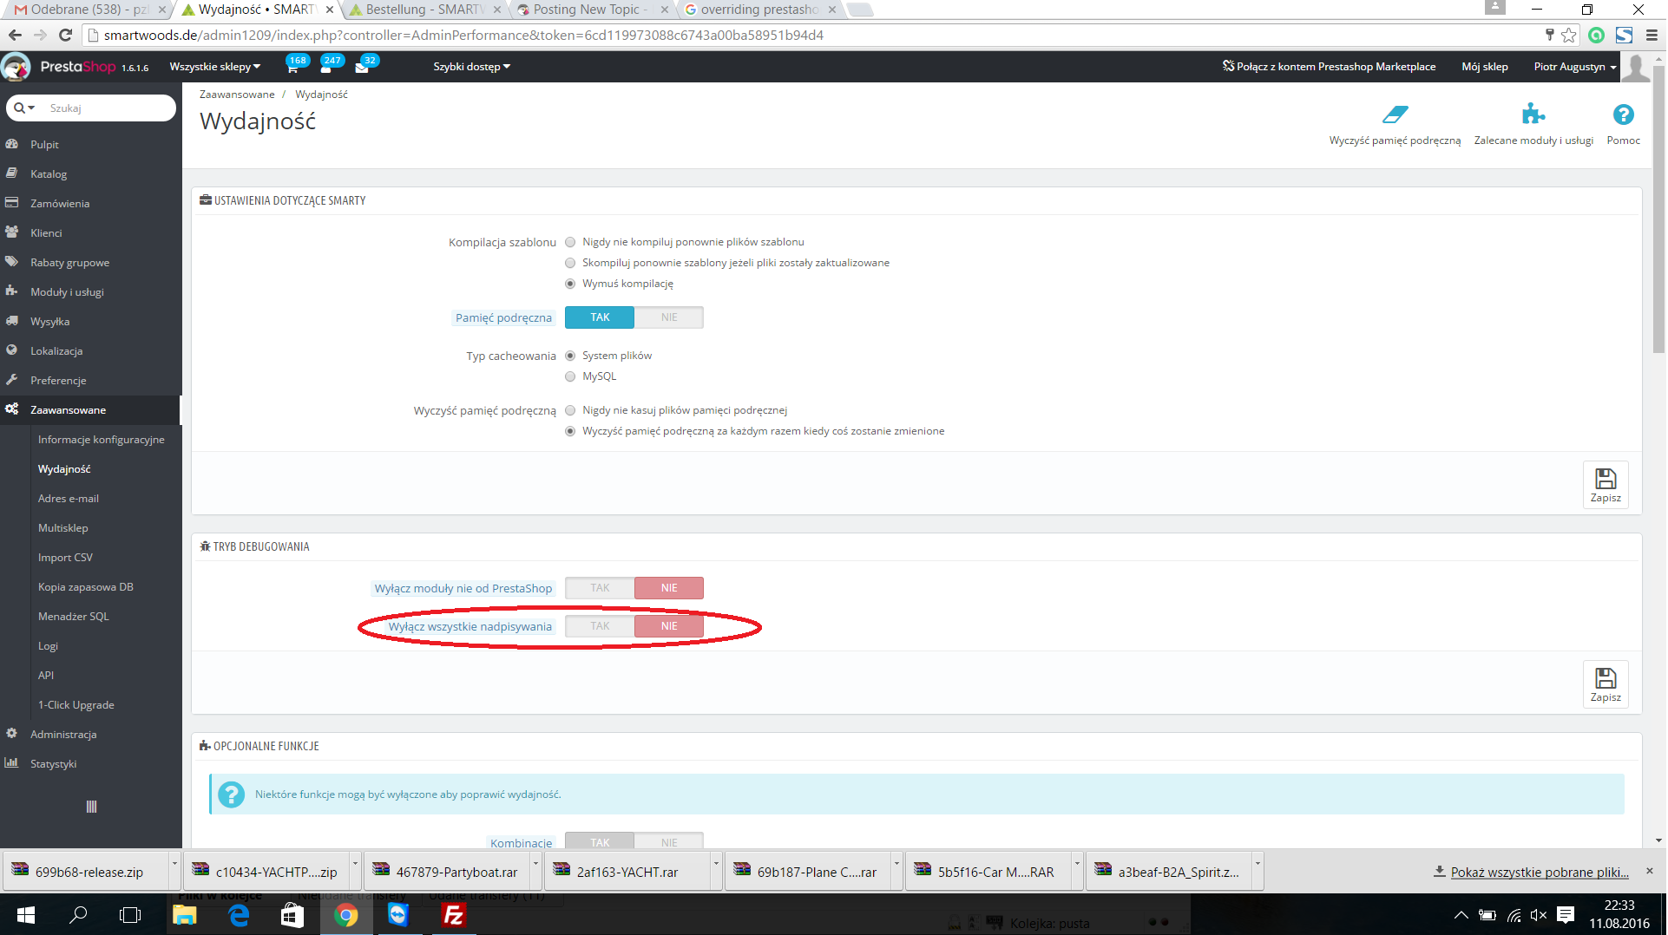Open 'Wszystkie sklepy' shop dropdown
1668x935 pixels.
click(x=214, y=67)
